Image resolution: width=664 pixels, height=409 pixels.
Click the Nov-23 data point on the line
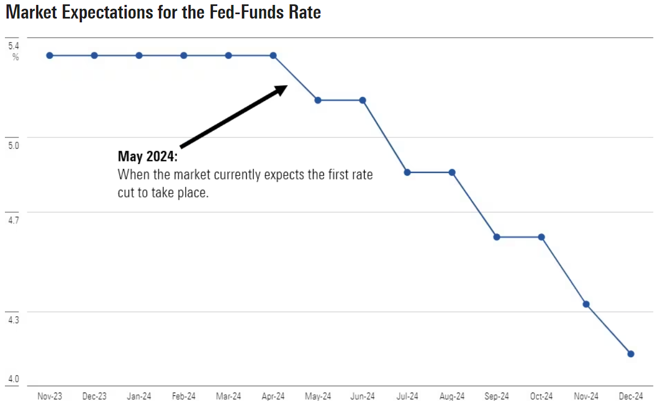click(x=50, y=56)
